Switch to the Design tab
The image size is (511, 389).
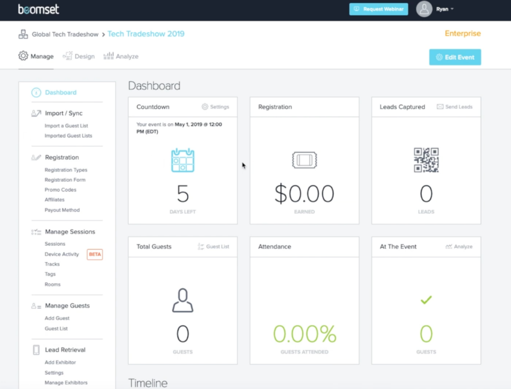pos(78,56)
